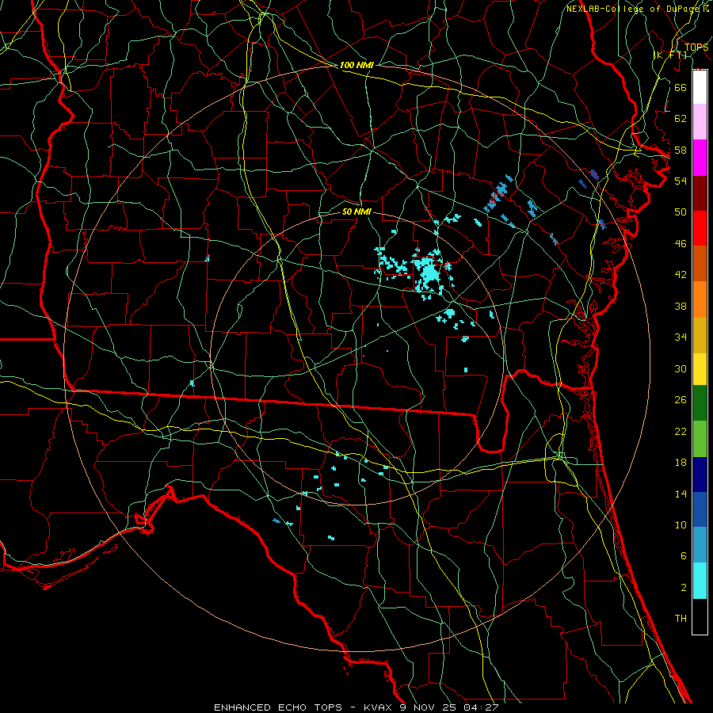Click the '62' legend value
Viewport: 713px width, 713px height.
tap(681, 119)
